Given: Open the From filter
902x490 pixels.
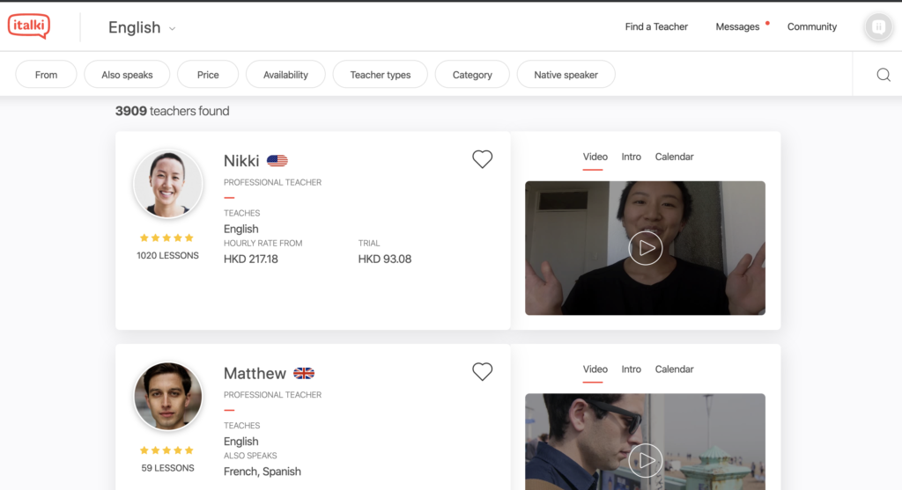Looking at the screenshot, I should 46,75.
